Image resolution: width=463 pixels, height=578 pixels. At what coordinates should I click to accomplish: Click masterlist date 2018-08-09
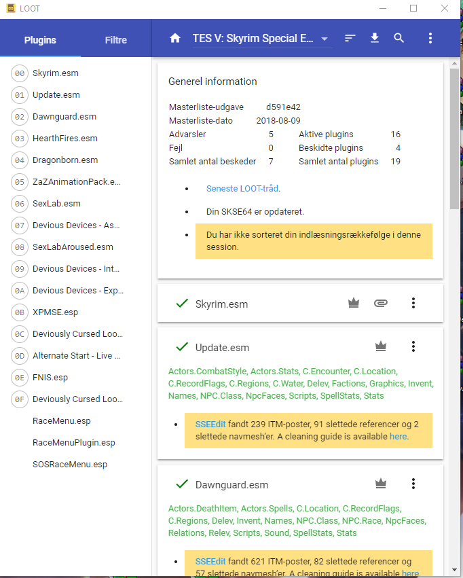278,121
